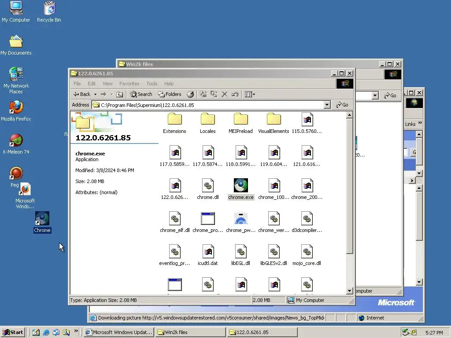Screen dimensions: 451x338
Task: Click Go in the Win2k files window
Action: [x=390, y=96]
